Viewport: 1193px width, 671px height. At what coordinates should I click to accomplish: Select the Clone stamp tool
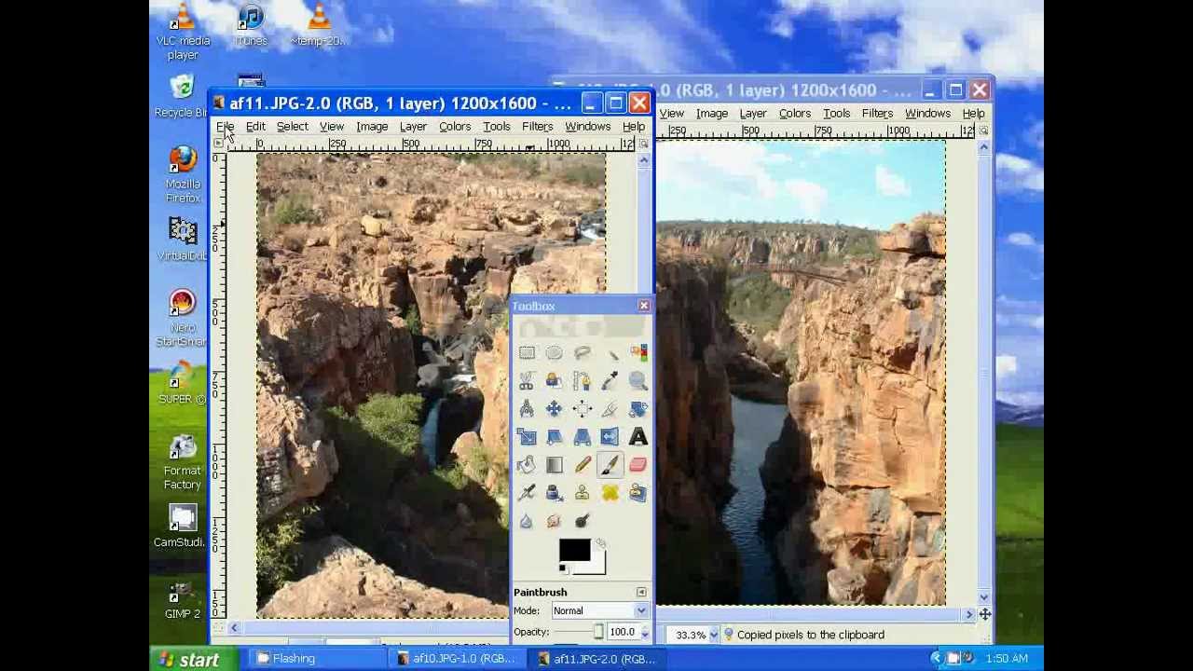583,493
